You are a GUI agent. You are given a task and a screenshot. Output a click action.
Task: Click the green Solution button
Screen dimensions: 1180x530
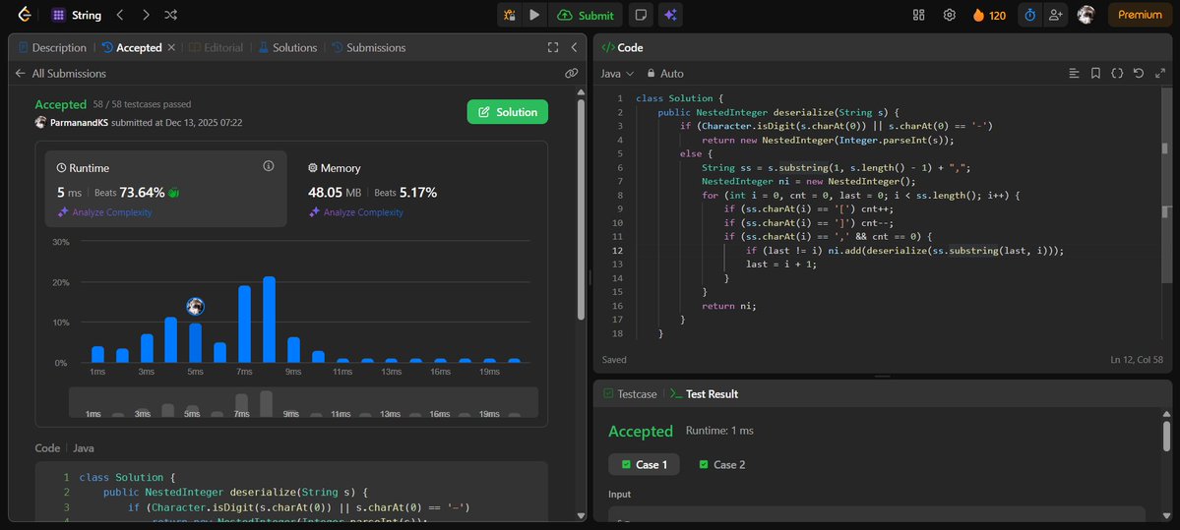coord(507,112)
